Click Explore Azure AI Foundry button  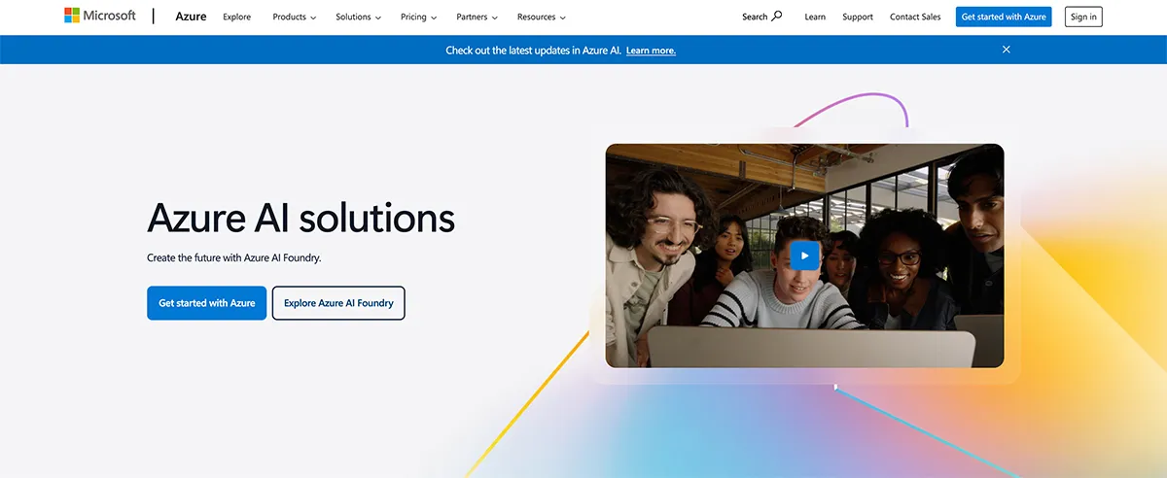coord(338,303)
